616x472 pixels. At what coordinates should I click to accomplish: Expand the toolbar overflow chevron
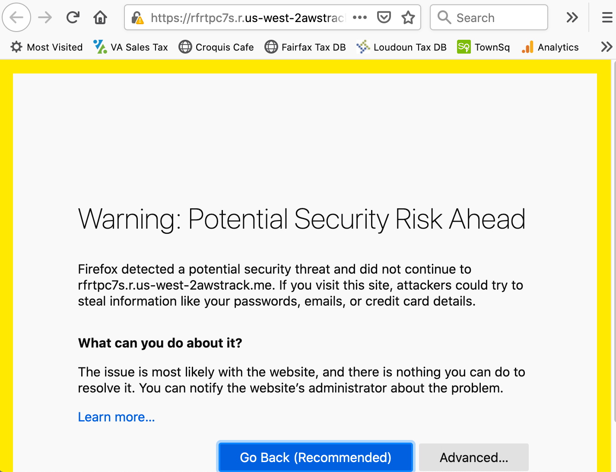572,17
